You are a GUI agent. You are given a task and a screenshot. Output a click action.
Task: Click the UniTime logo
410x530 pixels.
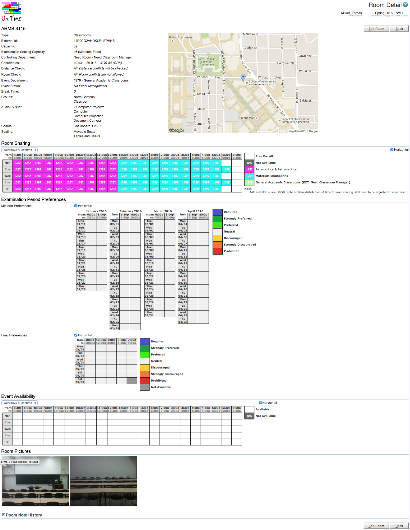11,12
